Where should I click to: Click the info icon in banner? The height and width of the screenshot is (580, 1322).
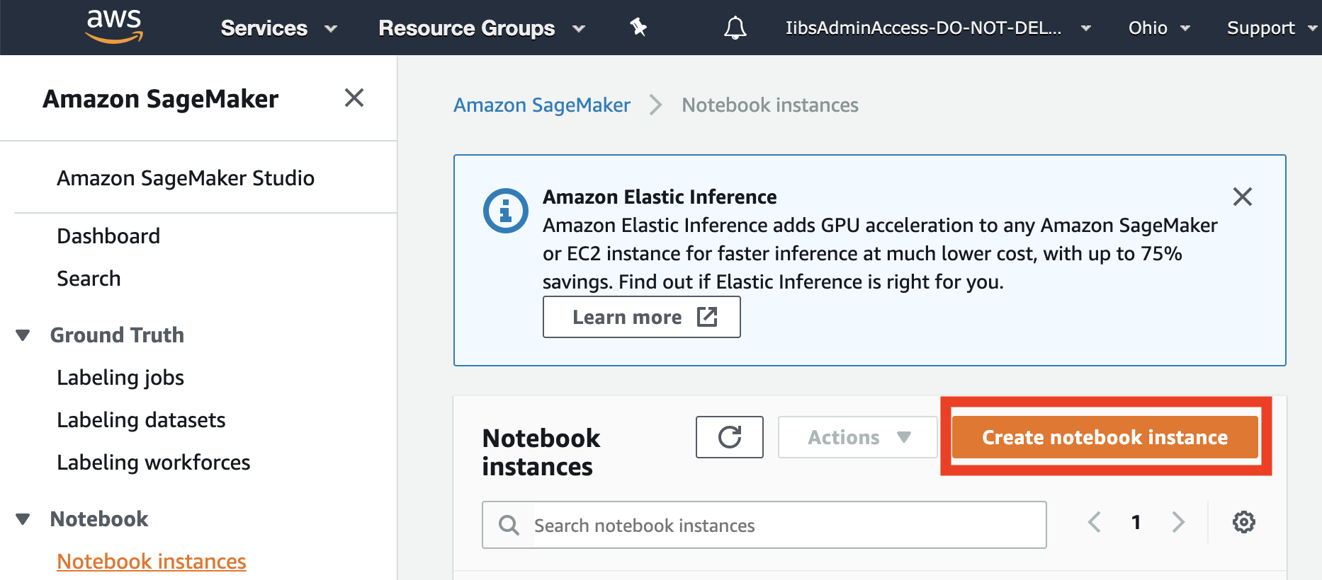[x=505, y=211]
